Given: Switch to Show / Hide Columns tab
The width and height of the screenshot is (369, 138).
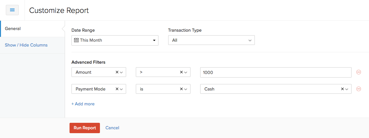Looking at the screenshot, I should coord(26,45).
